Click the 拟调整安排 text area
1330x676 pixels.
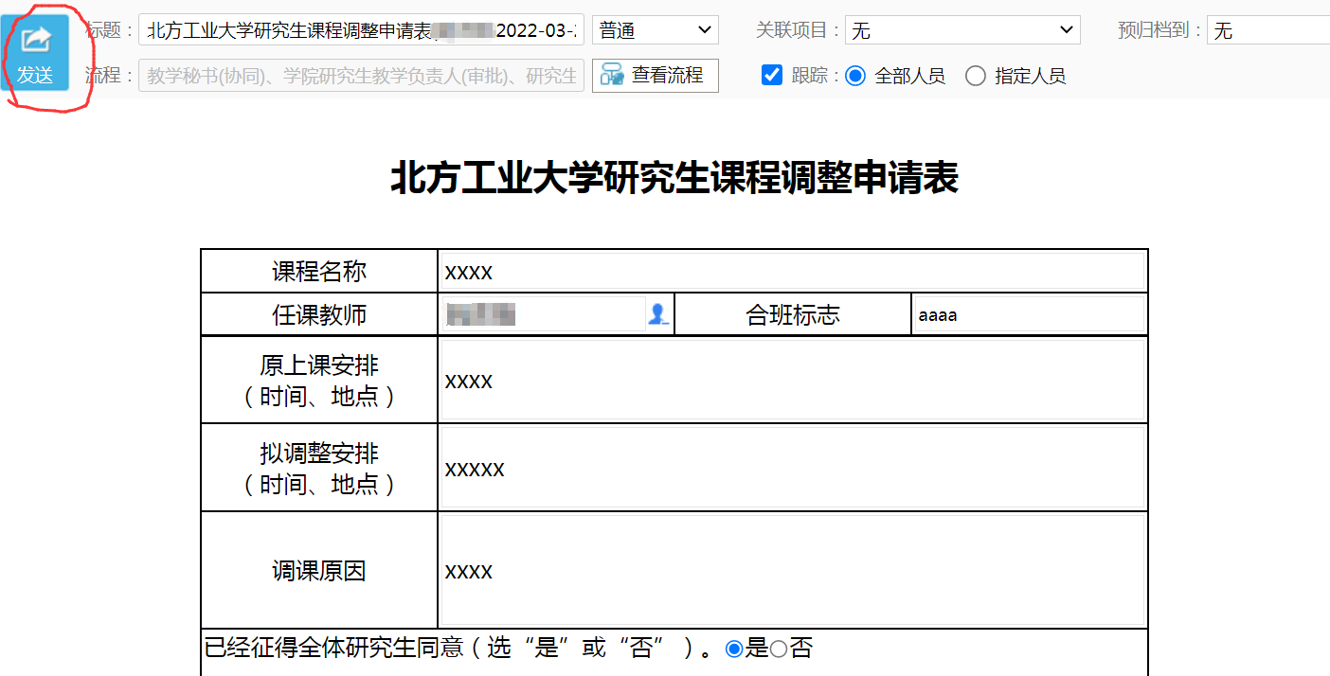tap(792, 469)
